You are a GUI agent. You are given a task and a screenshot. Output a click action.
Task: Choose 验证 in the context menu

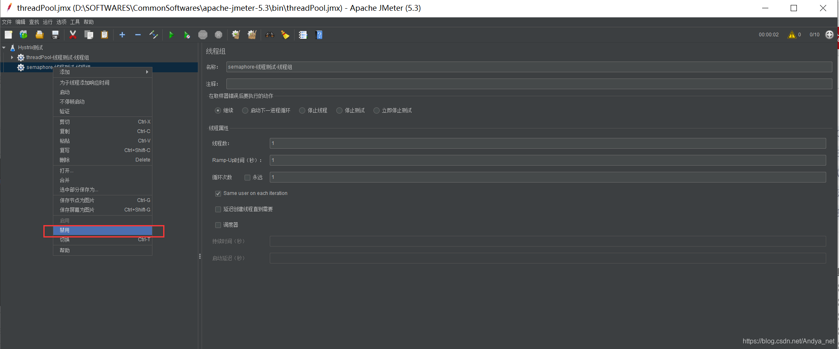coord(103,111)
